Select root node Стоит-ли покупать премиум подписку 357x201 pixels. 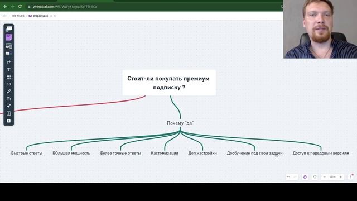pyautogui.click(x=169, y=83)
